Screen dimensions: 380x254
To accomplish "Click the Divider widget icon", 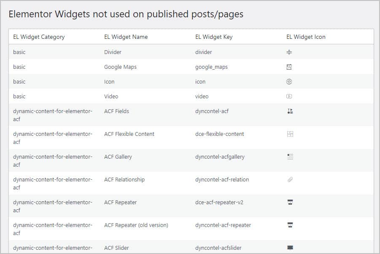I will click(289, 52).
